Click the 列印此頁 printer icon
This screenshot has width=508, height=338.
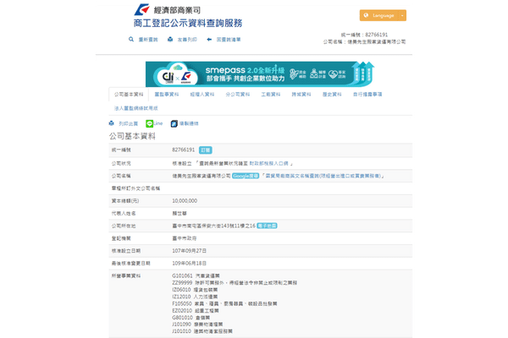[x=111, y=123]
